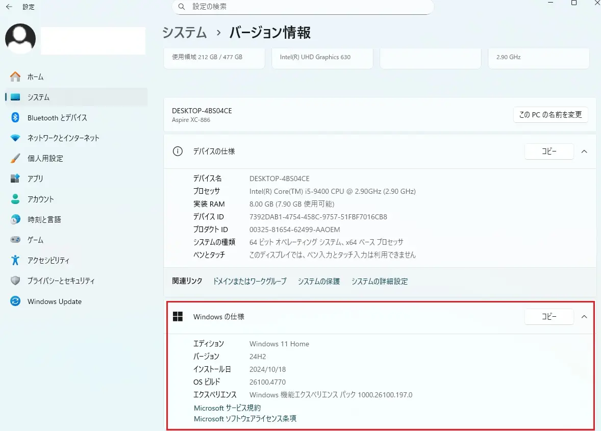Click the プライバシー shield icon
601x431 pixels.
point(15,281)
